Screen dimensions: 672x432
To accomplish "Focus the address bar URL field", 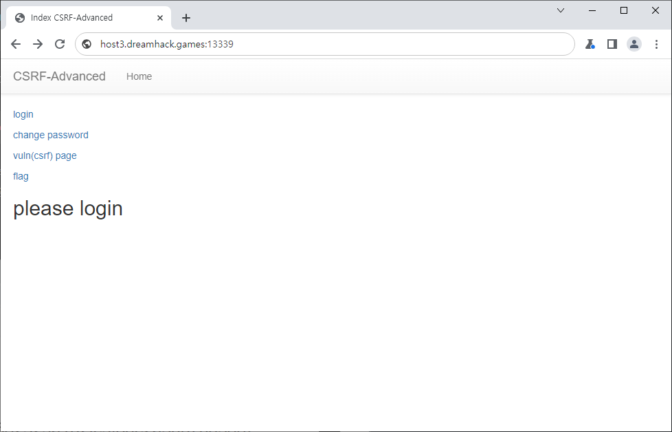I will point(330,44).
